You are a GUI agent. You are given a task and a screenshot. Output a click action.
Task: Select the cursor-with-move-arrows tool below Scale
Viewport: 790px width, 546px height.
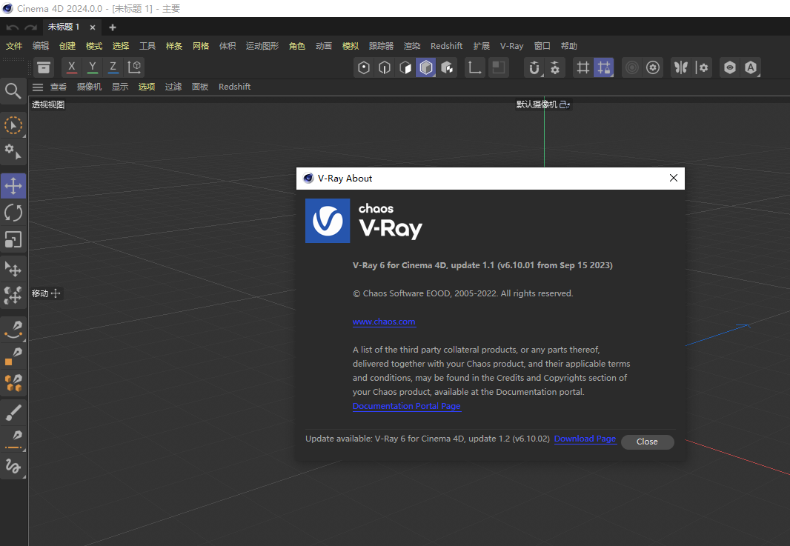13,269
